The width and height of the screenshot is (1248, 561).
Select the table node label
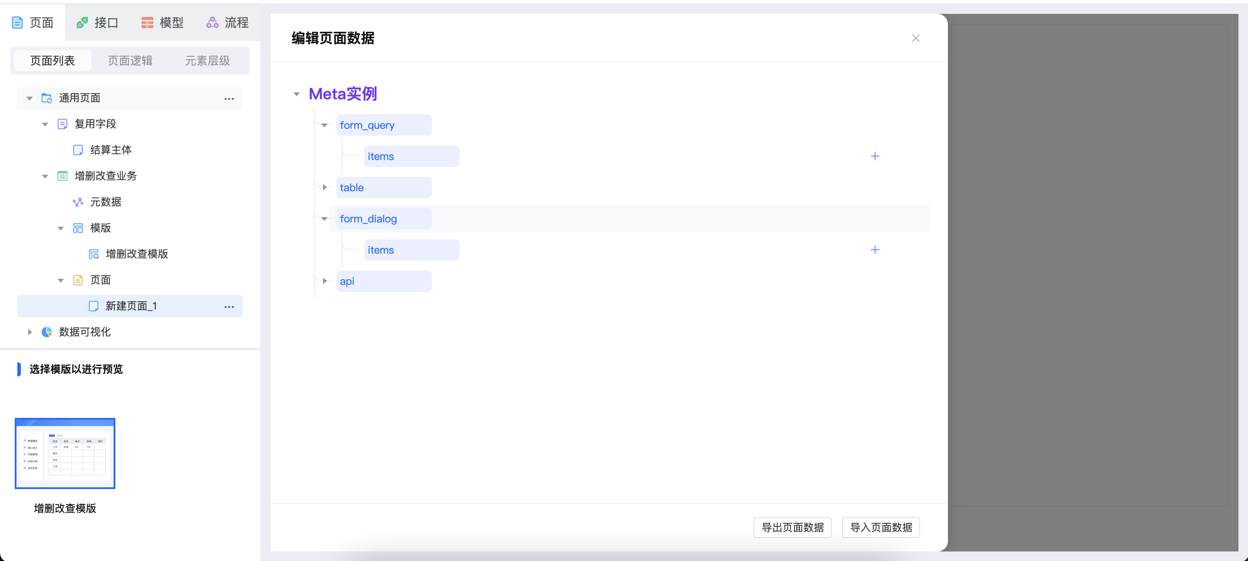(384, 187)
